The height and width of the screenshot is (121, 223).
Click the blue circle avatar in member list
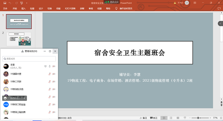point(6,104)
